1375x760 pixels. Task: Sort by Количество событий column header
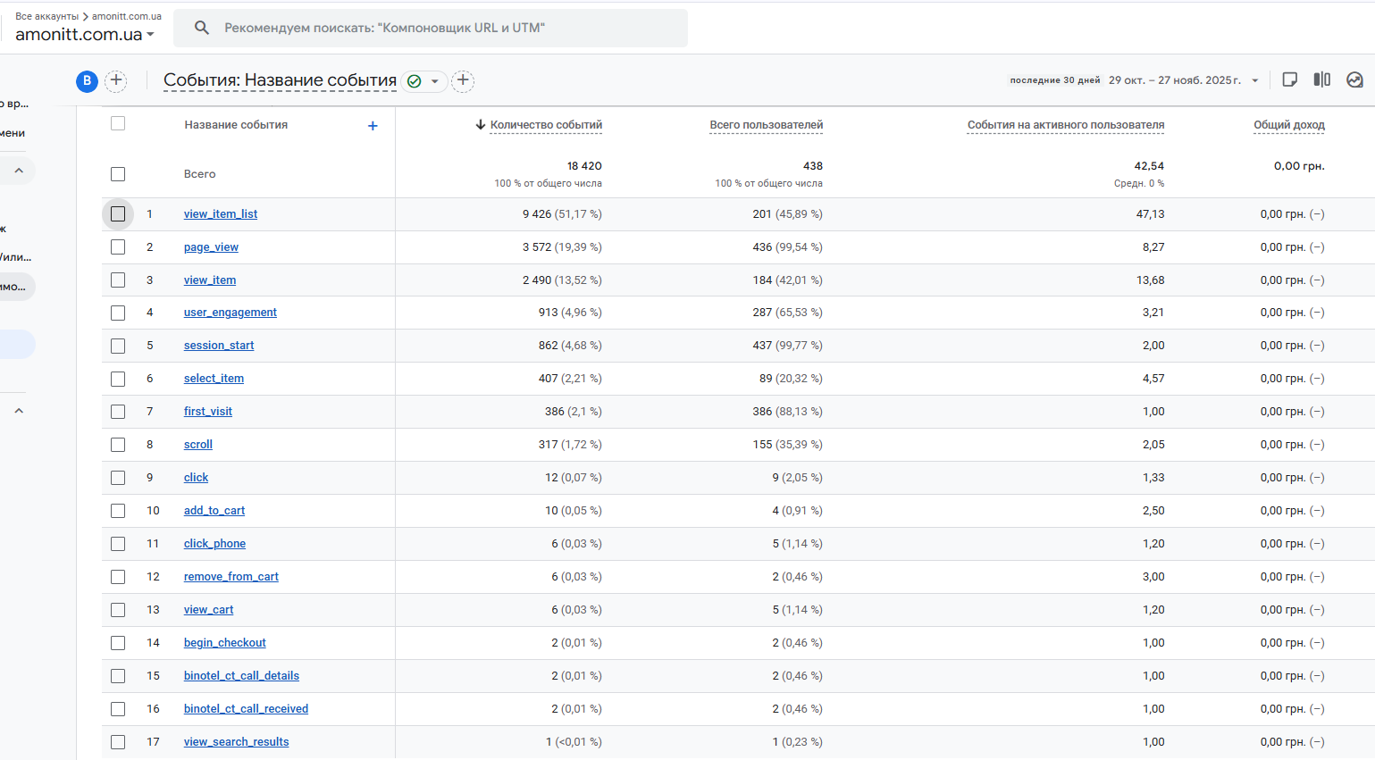click(x=546, y=125)
